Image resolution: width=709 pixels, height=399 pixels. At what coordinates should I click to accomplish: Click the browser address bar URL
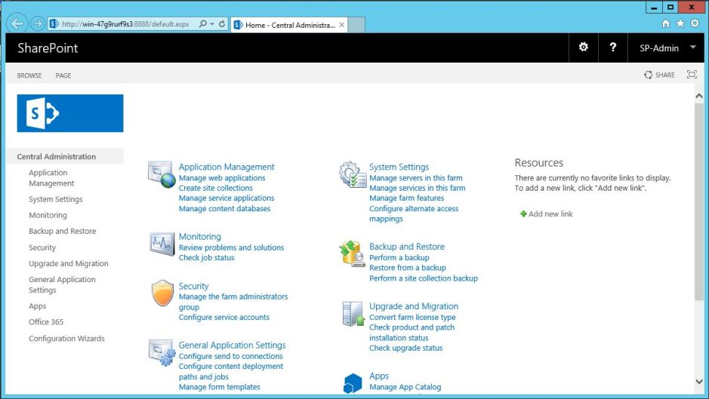point(121,24)
